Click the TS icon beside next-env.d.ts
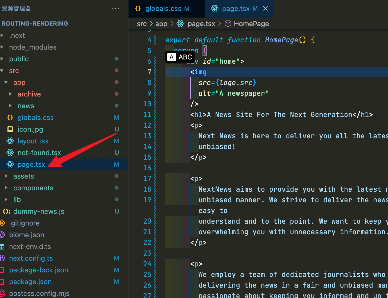This screenshot has height=298, width=388. [2, 247]
